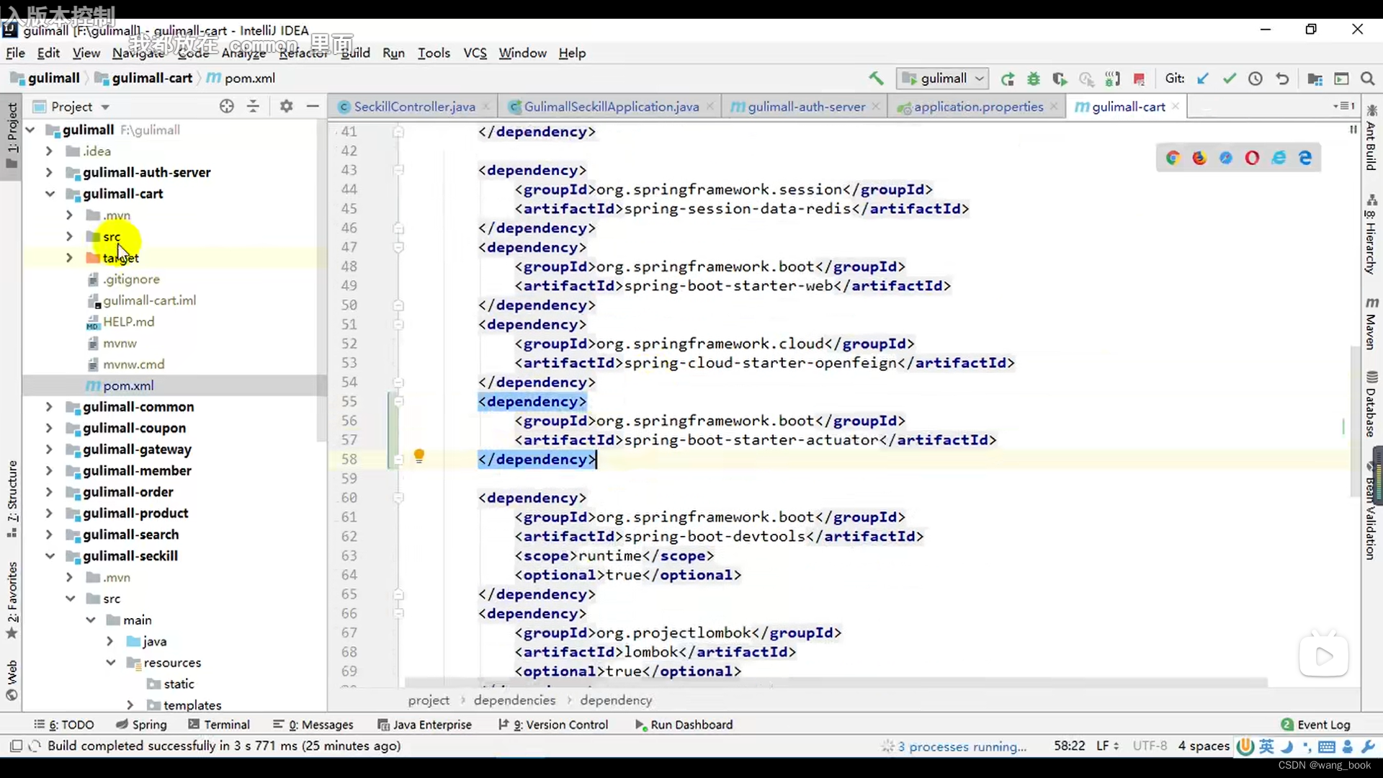
Task: Collapse gulimall-seckill module
Action: [x=49, y=556]
